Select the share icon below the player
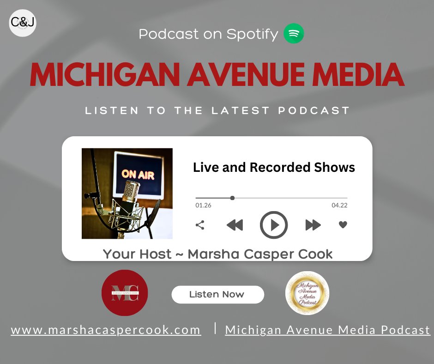Screen dimensions: 434x364 click(200, 225)
